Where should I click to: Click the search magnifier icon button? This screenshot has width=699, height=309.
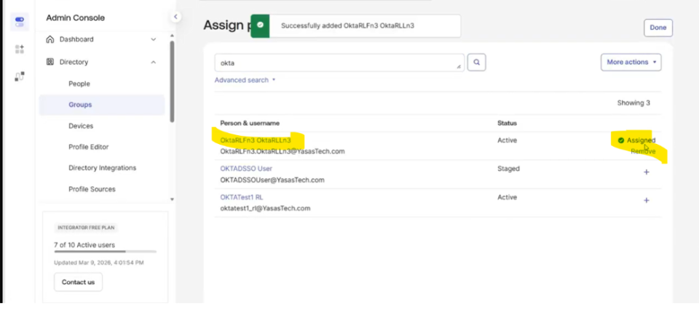pyautogui.click(x=476, y=63)
